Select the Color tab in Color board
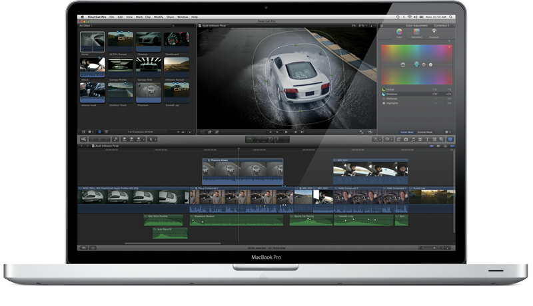This screenshot has width=533, height=306. (399, 33)
